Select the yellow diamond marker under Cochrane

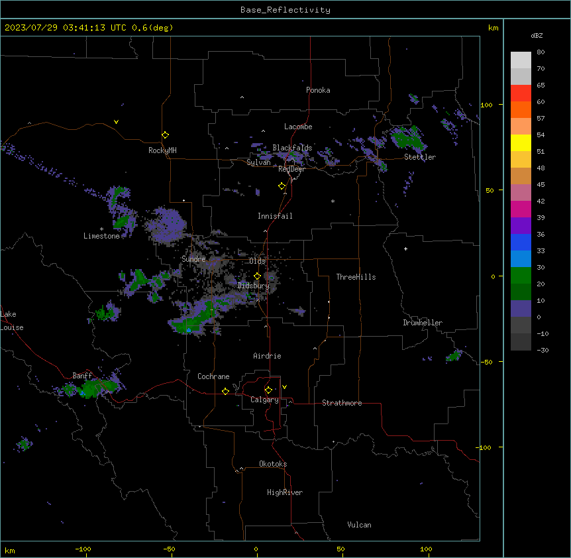(225, 391)
